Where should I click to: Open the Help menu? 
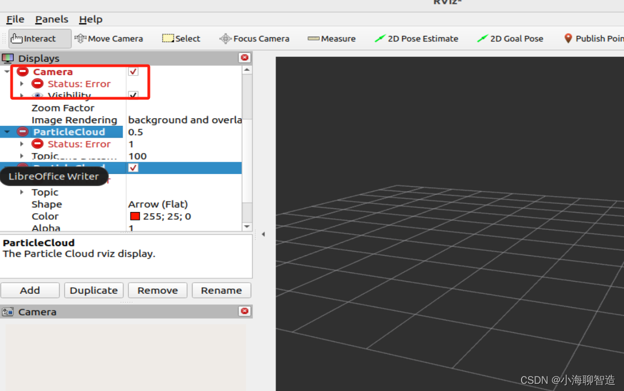point(91,19)
